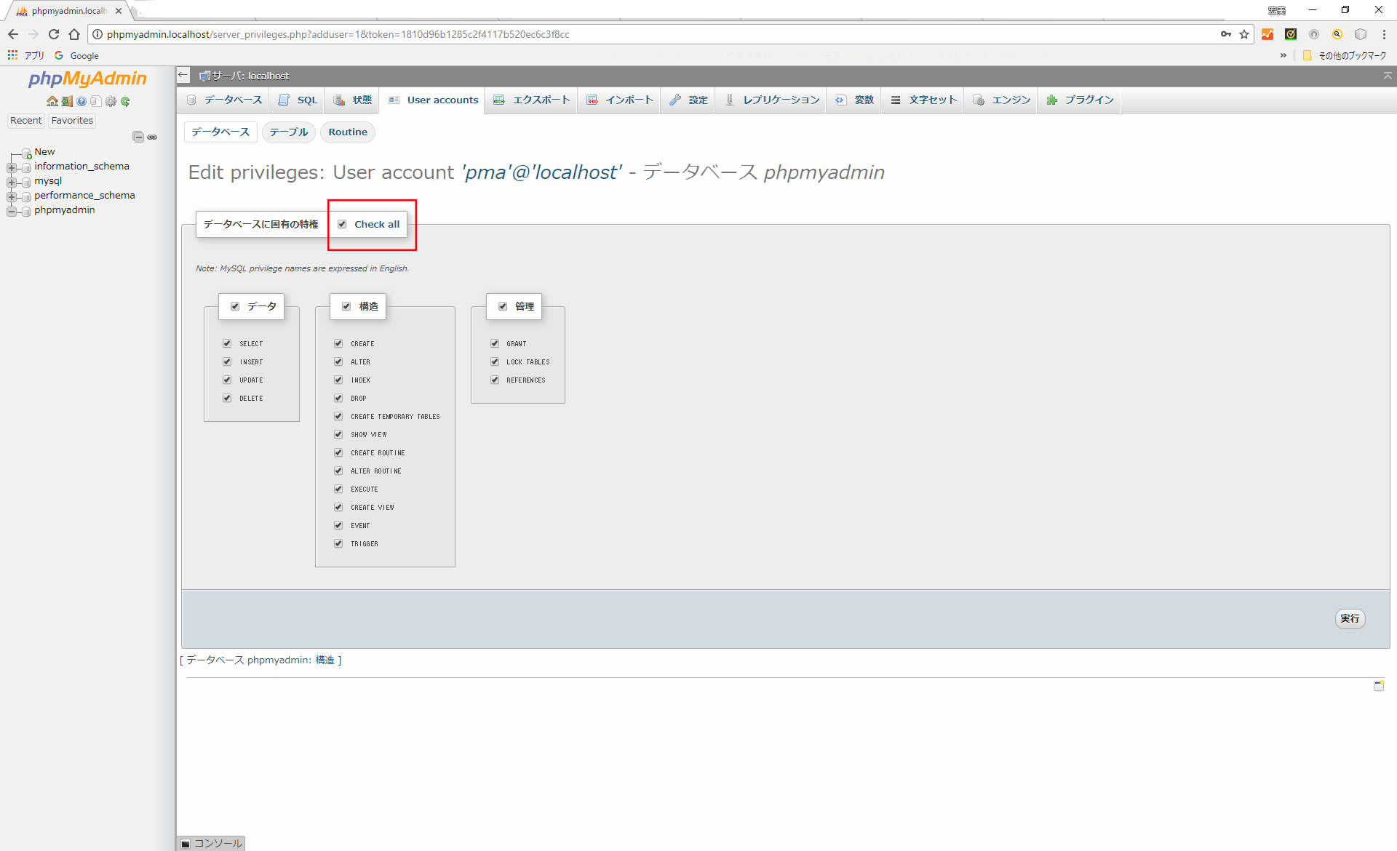Click the 'pma'@'localhost' account link
This screenshot has width=1397, height=851.
coord(542,172)
